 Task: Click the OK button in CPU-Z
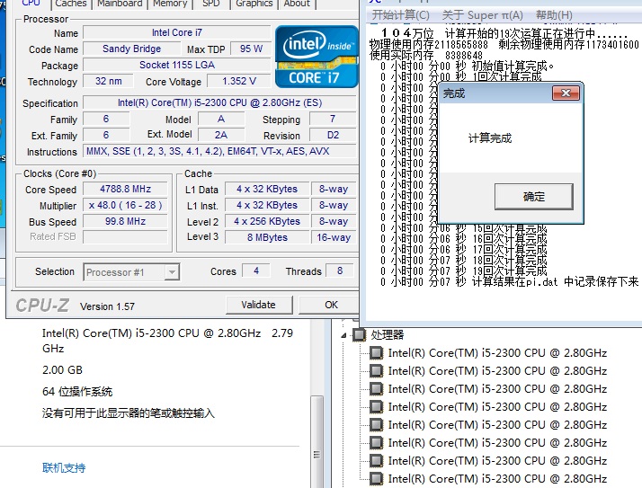(x=331, y=305)
